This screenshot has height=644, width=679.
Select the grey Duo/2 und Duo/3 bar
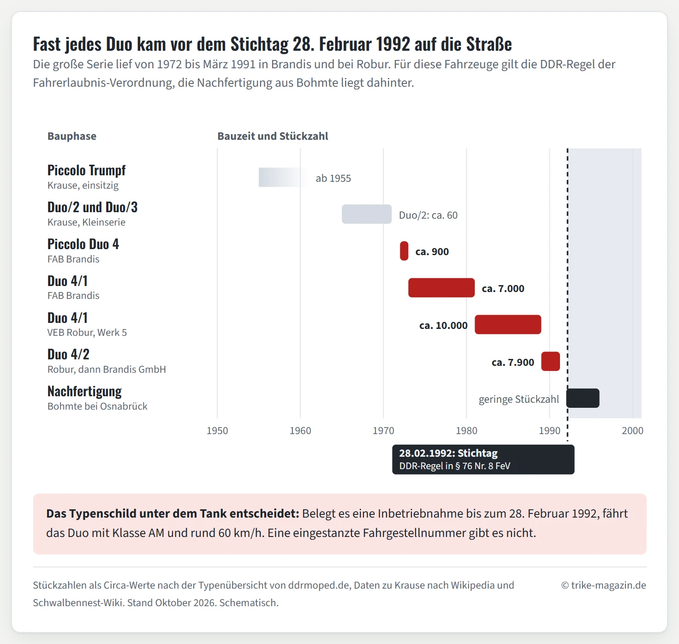[367, 214]
